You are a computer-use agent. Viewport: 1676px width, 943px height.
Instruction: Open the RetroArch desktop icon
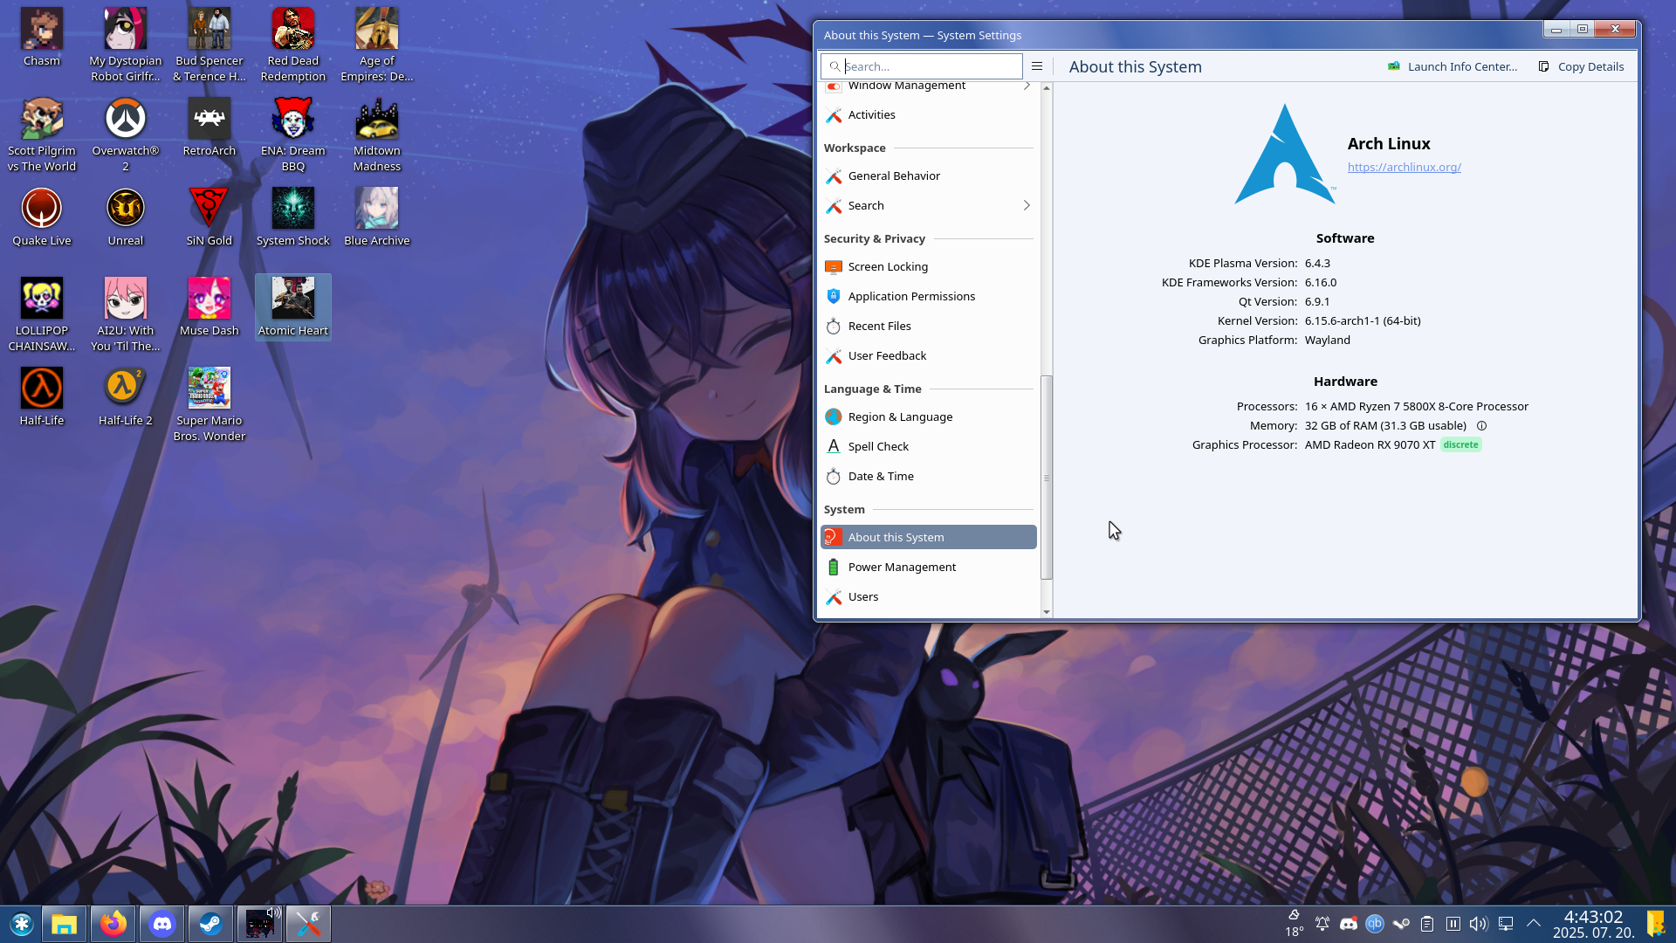[209, 127]
